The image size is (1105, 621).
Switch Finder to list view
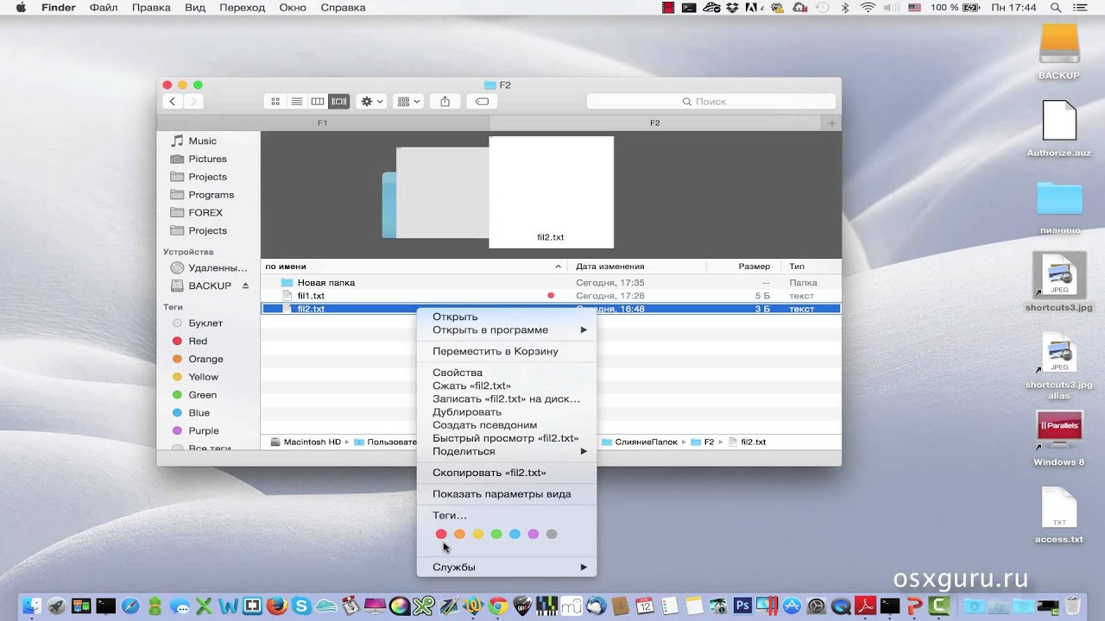pyautogui.click(x=296, y=102)
